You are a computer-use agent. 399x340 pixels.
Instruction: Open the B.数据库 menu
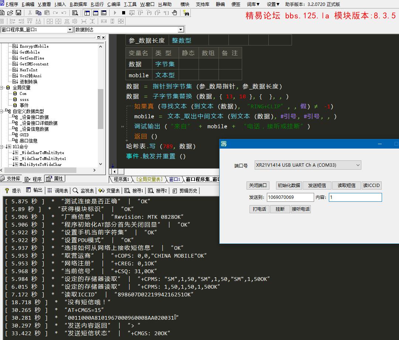click(78, 4)
